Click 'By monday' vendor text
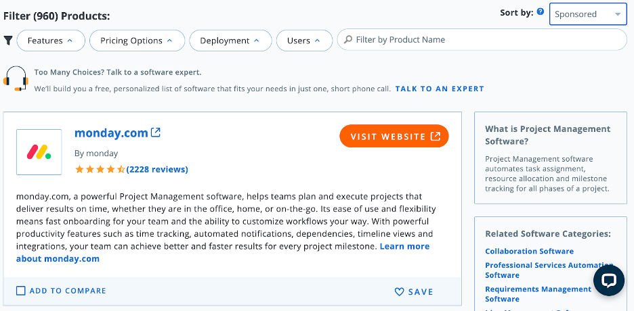634x311 pixels. pos(96,153)
